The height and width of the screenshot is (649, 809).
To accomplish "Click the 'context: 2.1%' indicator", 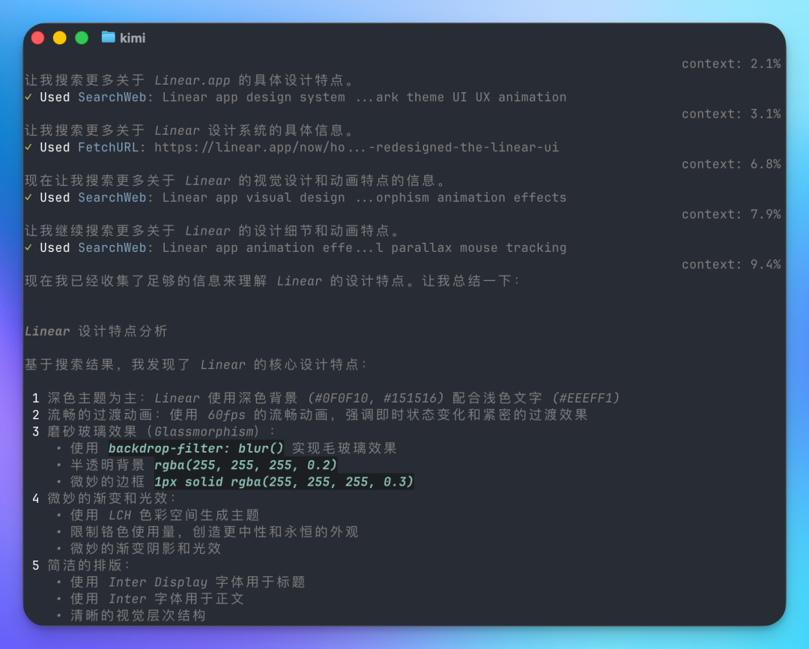I will (730, 64).
